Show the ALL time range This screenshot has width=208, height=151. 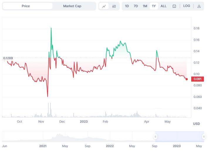(x=163, y=6)
